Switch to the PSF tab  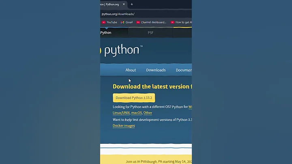tap(150, 32)
